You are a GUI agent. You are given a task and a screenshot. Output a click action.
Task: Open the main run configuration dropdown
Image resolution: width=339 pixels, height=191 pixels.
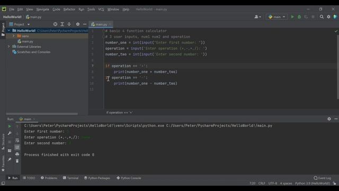(276, 17)
